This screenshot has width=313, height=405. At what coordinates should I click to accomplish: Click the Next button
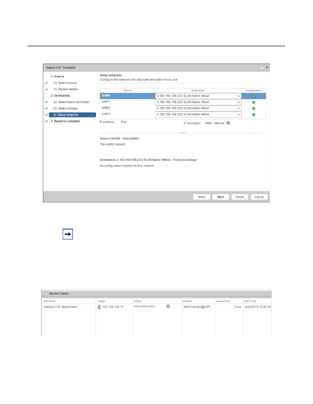coord(221,197)
